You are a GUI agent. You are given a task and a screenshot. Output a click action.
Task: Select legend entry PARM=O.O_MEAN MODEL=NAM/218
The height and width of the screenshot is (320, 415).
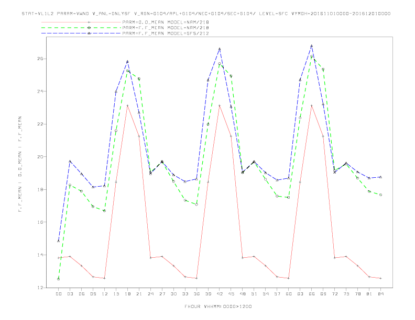coord(166,22)
